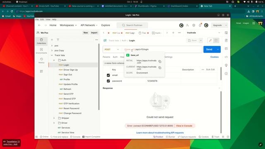The width and height of the screenshot is (265, 149).
Task: Open the documentation icon in right sidebar
Action: click(226, 41)
